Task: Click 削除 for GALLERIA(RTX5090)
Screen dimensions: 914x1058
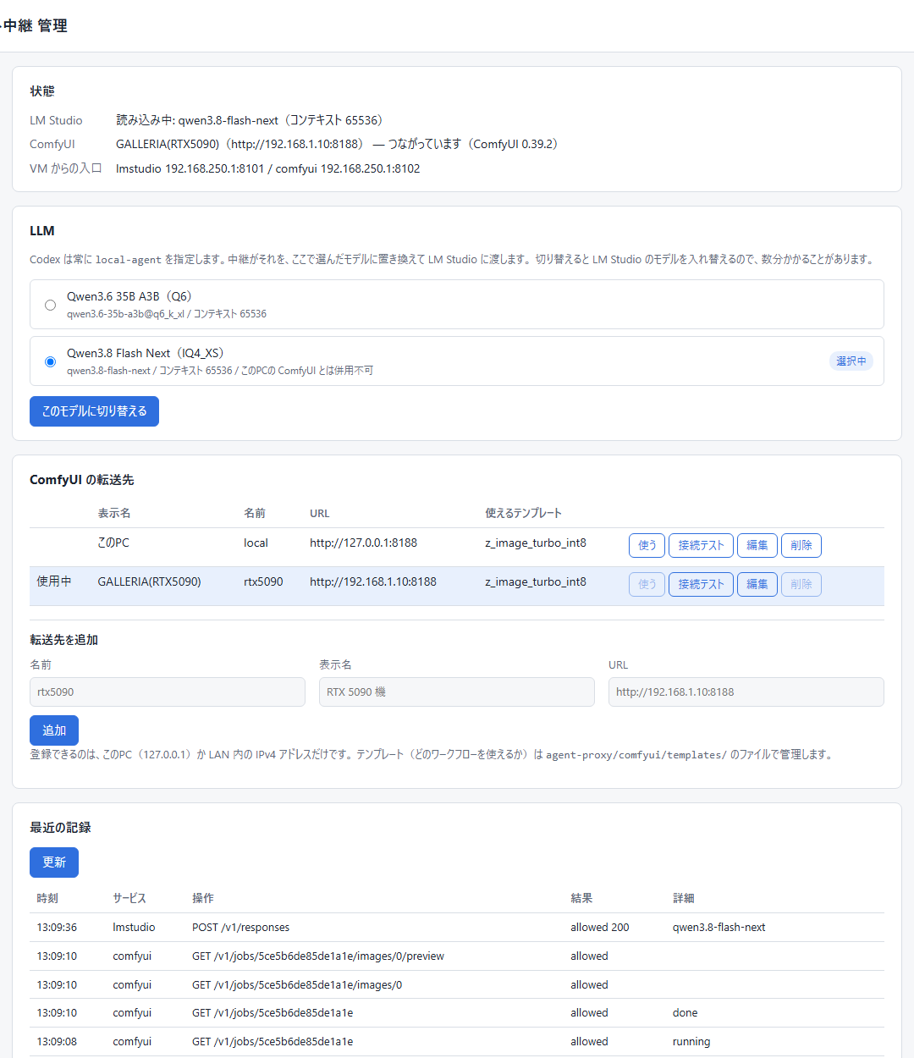Action: click(x=801, y=584)
